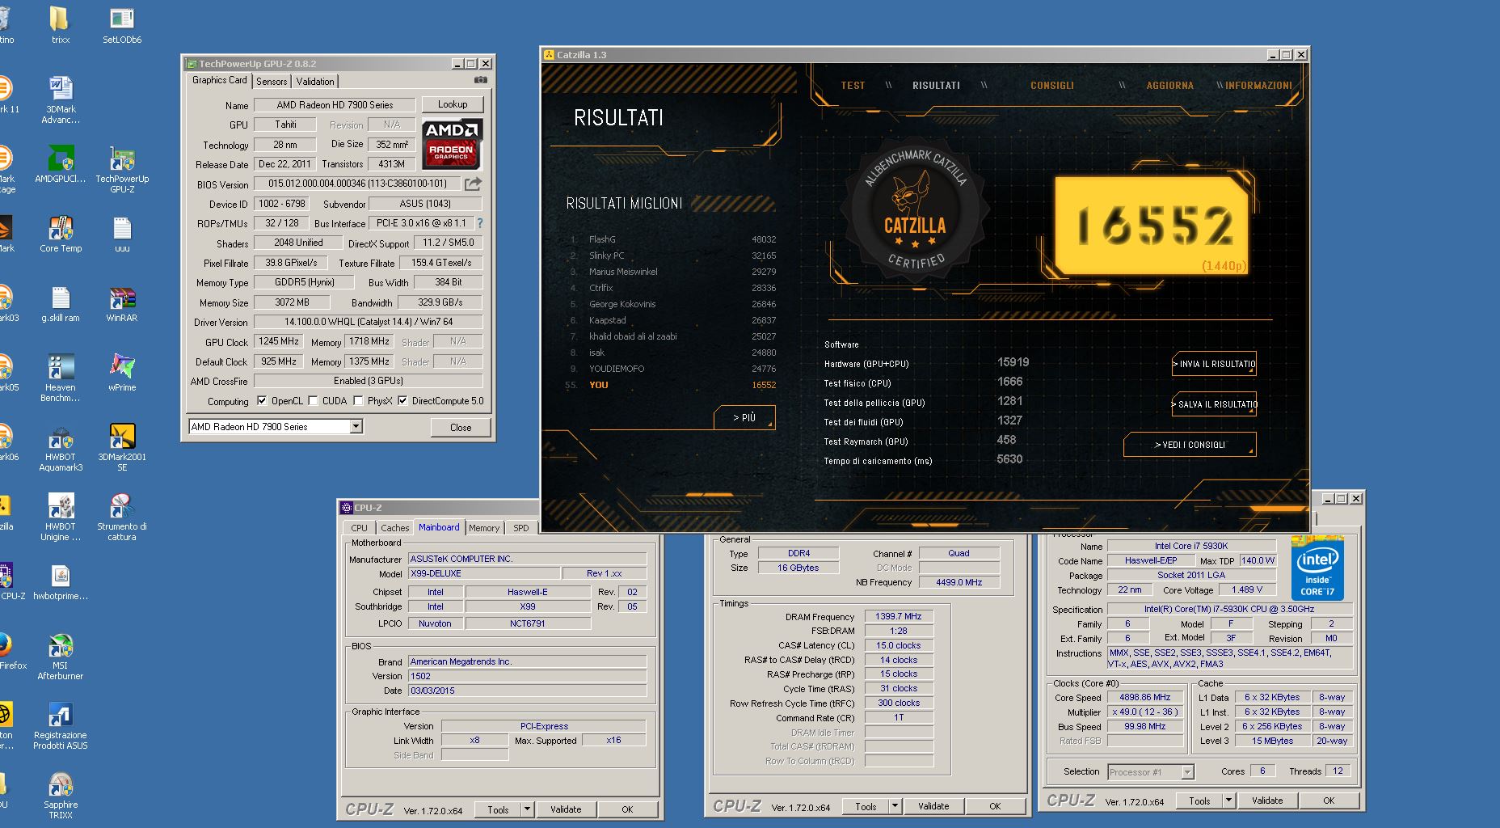Click BIOS version share icon in GPU-Z
This screenshot has height=828, width=1500.
coord(473,184)
